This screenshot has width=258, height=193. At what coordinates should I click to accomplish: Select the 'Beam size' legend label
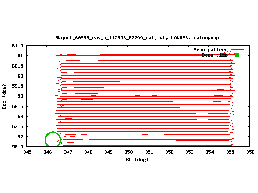[215, 55]
